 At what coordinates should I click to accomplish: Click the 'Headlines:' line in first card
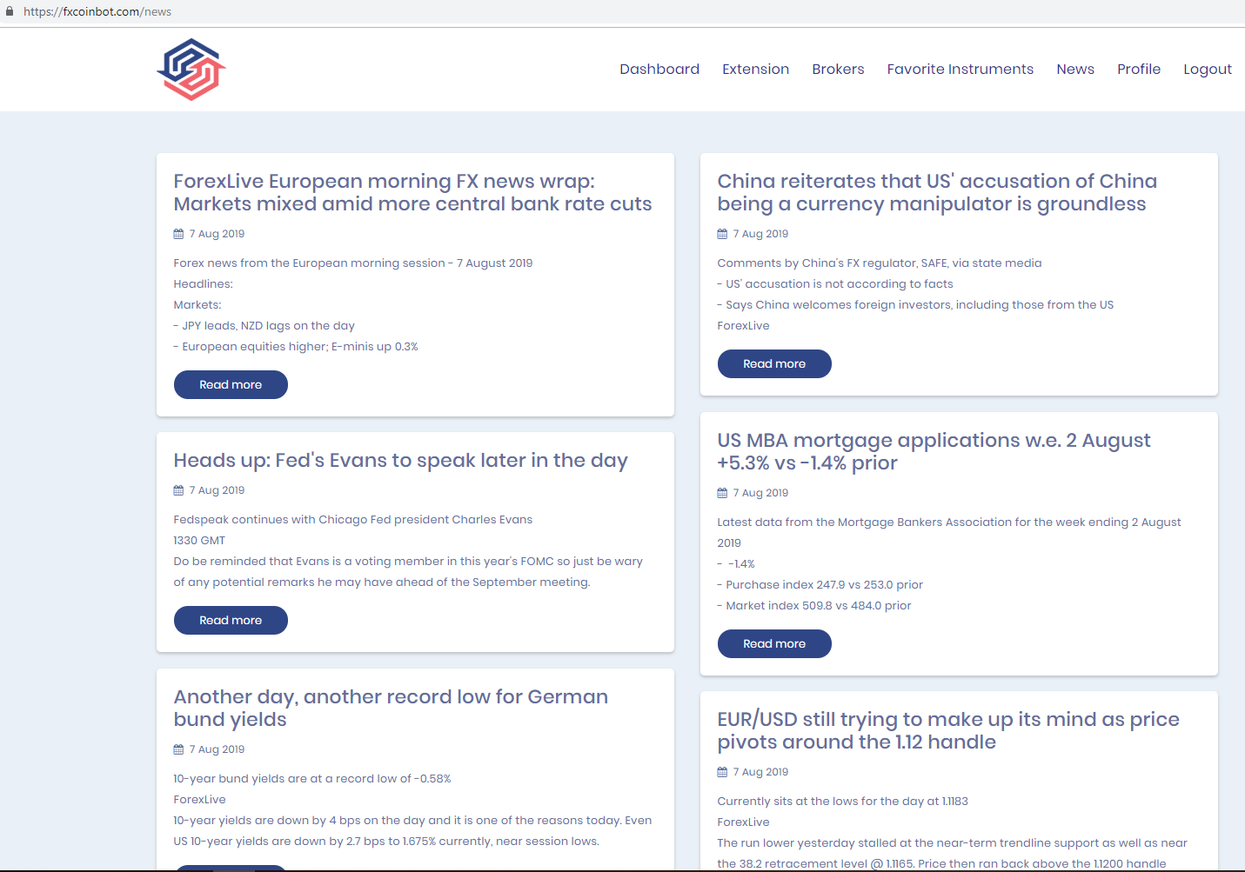coord(203,284)
